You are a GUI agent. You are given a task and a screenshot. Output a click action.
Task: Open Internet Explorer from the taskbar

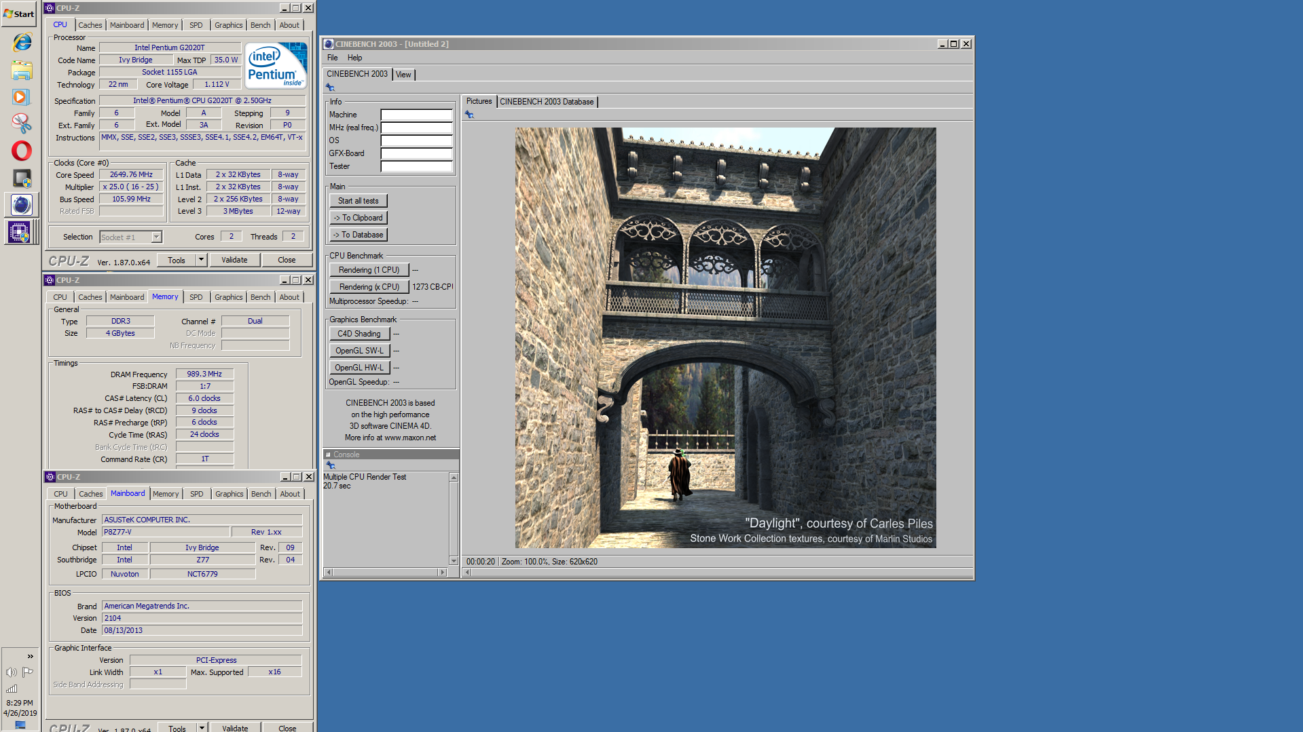pyautogui.click(x=21, y=42)
